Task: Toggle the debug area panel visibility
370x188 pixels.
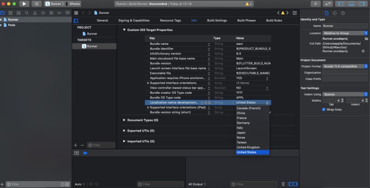Action: tap(351, 4)
